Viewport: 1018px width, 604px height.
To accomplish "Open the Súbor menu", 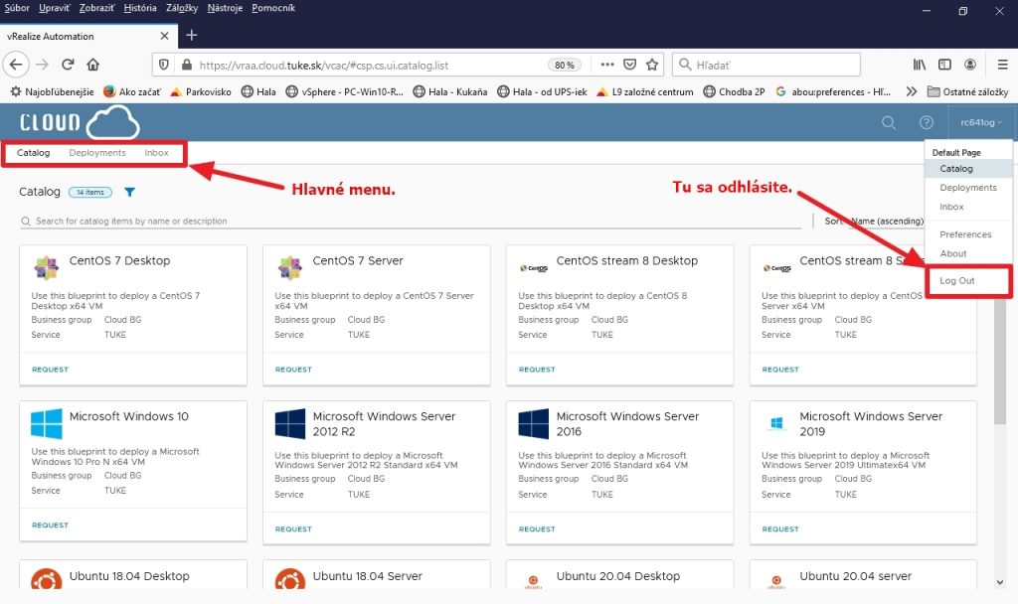I will click(17, 8).
